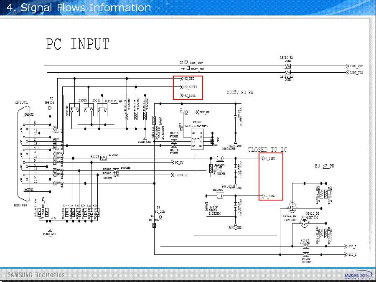Viewport: 376px width, 282px height.
Task: Select pin 14 on the CN5001 connector
Action: tap(35, 169)
